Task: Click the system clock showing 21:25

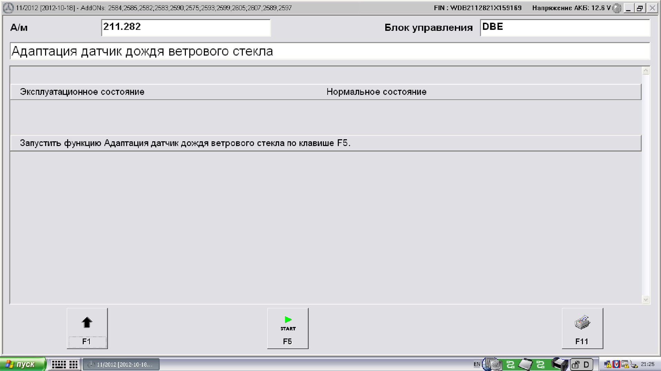Action: 648,364
